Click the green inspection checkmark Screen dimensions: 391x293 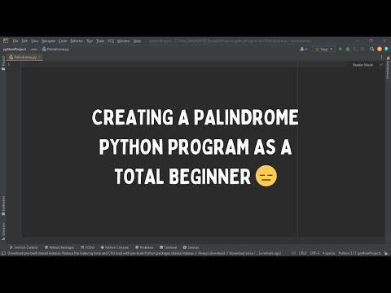[x=381, y=65]
